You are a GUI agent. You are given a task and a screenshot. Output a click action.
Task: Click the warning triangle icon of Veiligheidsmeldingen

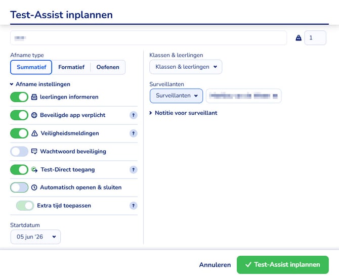[34, 133]
